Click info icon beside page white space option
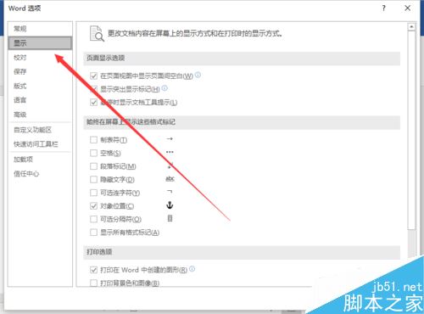The image size is (424, 314). 198,75
